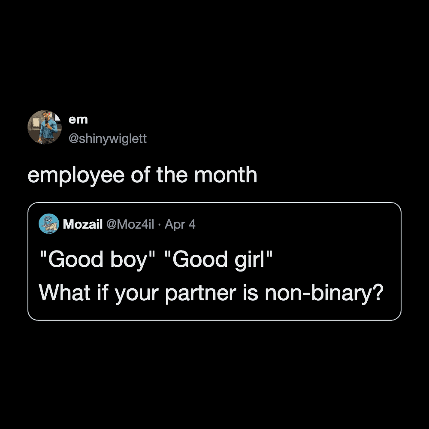Open the @shinywiglett handle
The image size is (429, 429).
coord(108,139)
